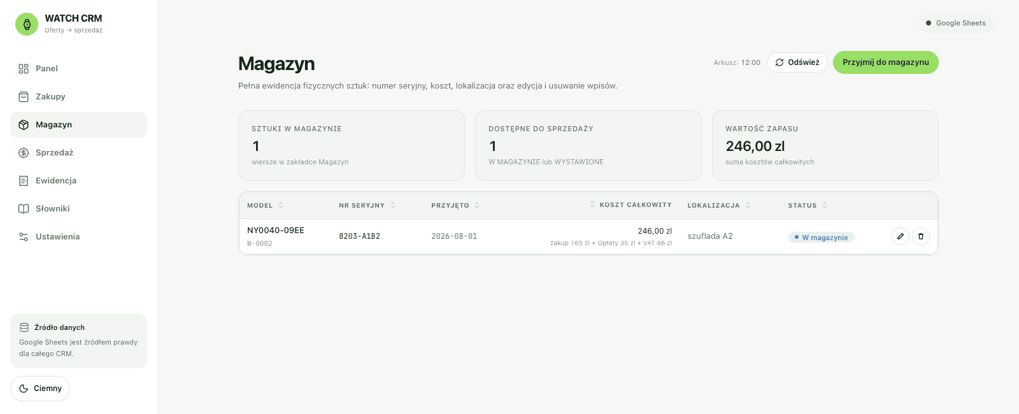This screenshot has height=414, width=1019.
Task: Sort by the NR SERYJNY column arrows
Action: 393,205
